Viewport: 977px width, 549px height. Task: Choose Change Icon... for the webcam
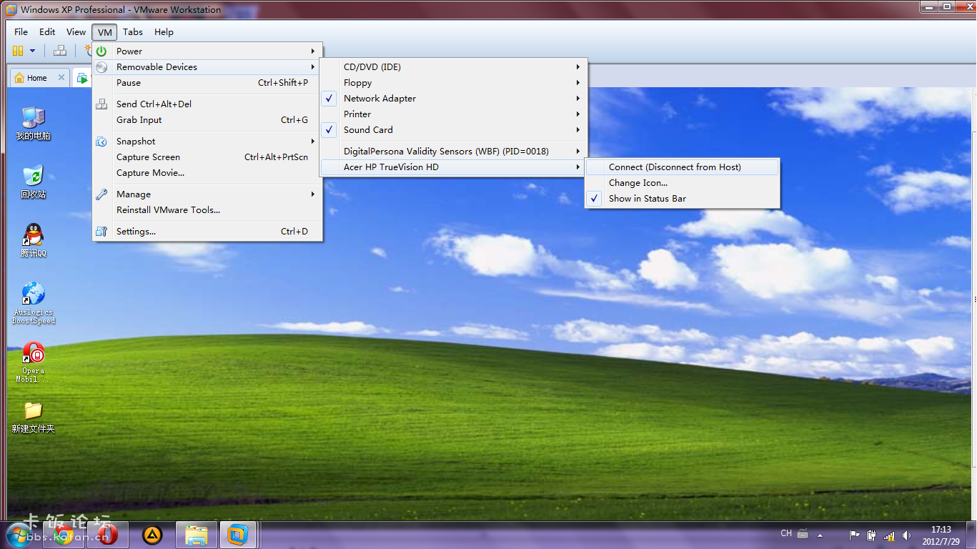683,183
